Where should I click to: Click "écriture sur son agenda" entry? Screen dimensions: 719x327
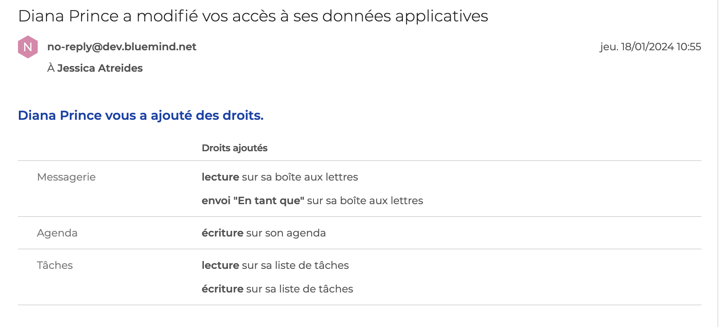click(x=263, y=233)
